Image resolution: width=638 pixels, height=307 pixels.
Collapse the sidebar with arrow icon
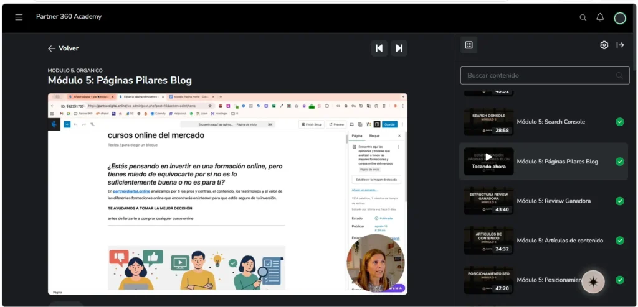pos(620,45)
